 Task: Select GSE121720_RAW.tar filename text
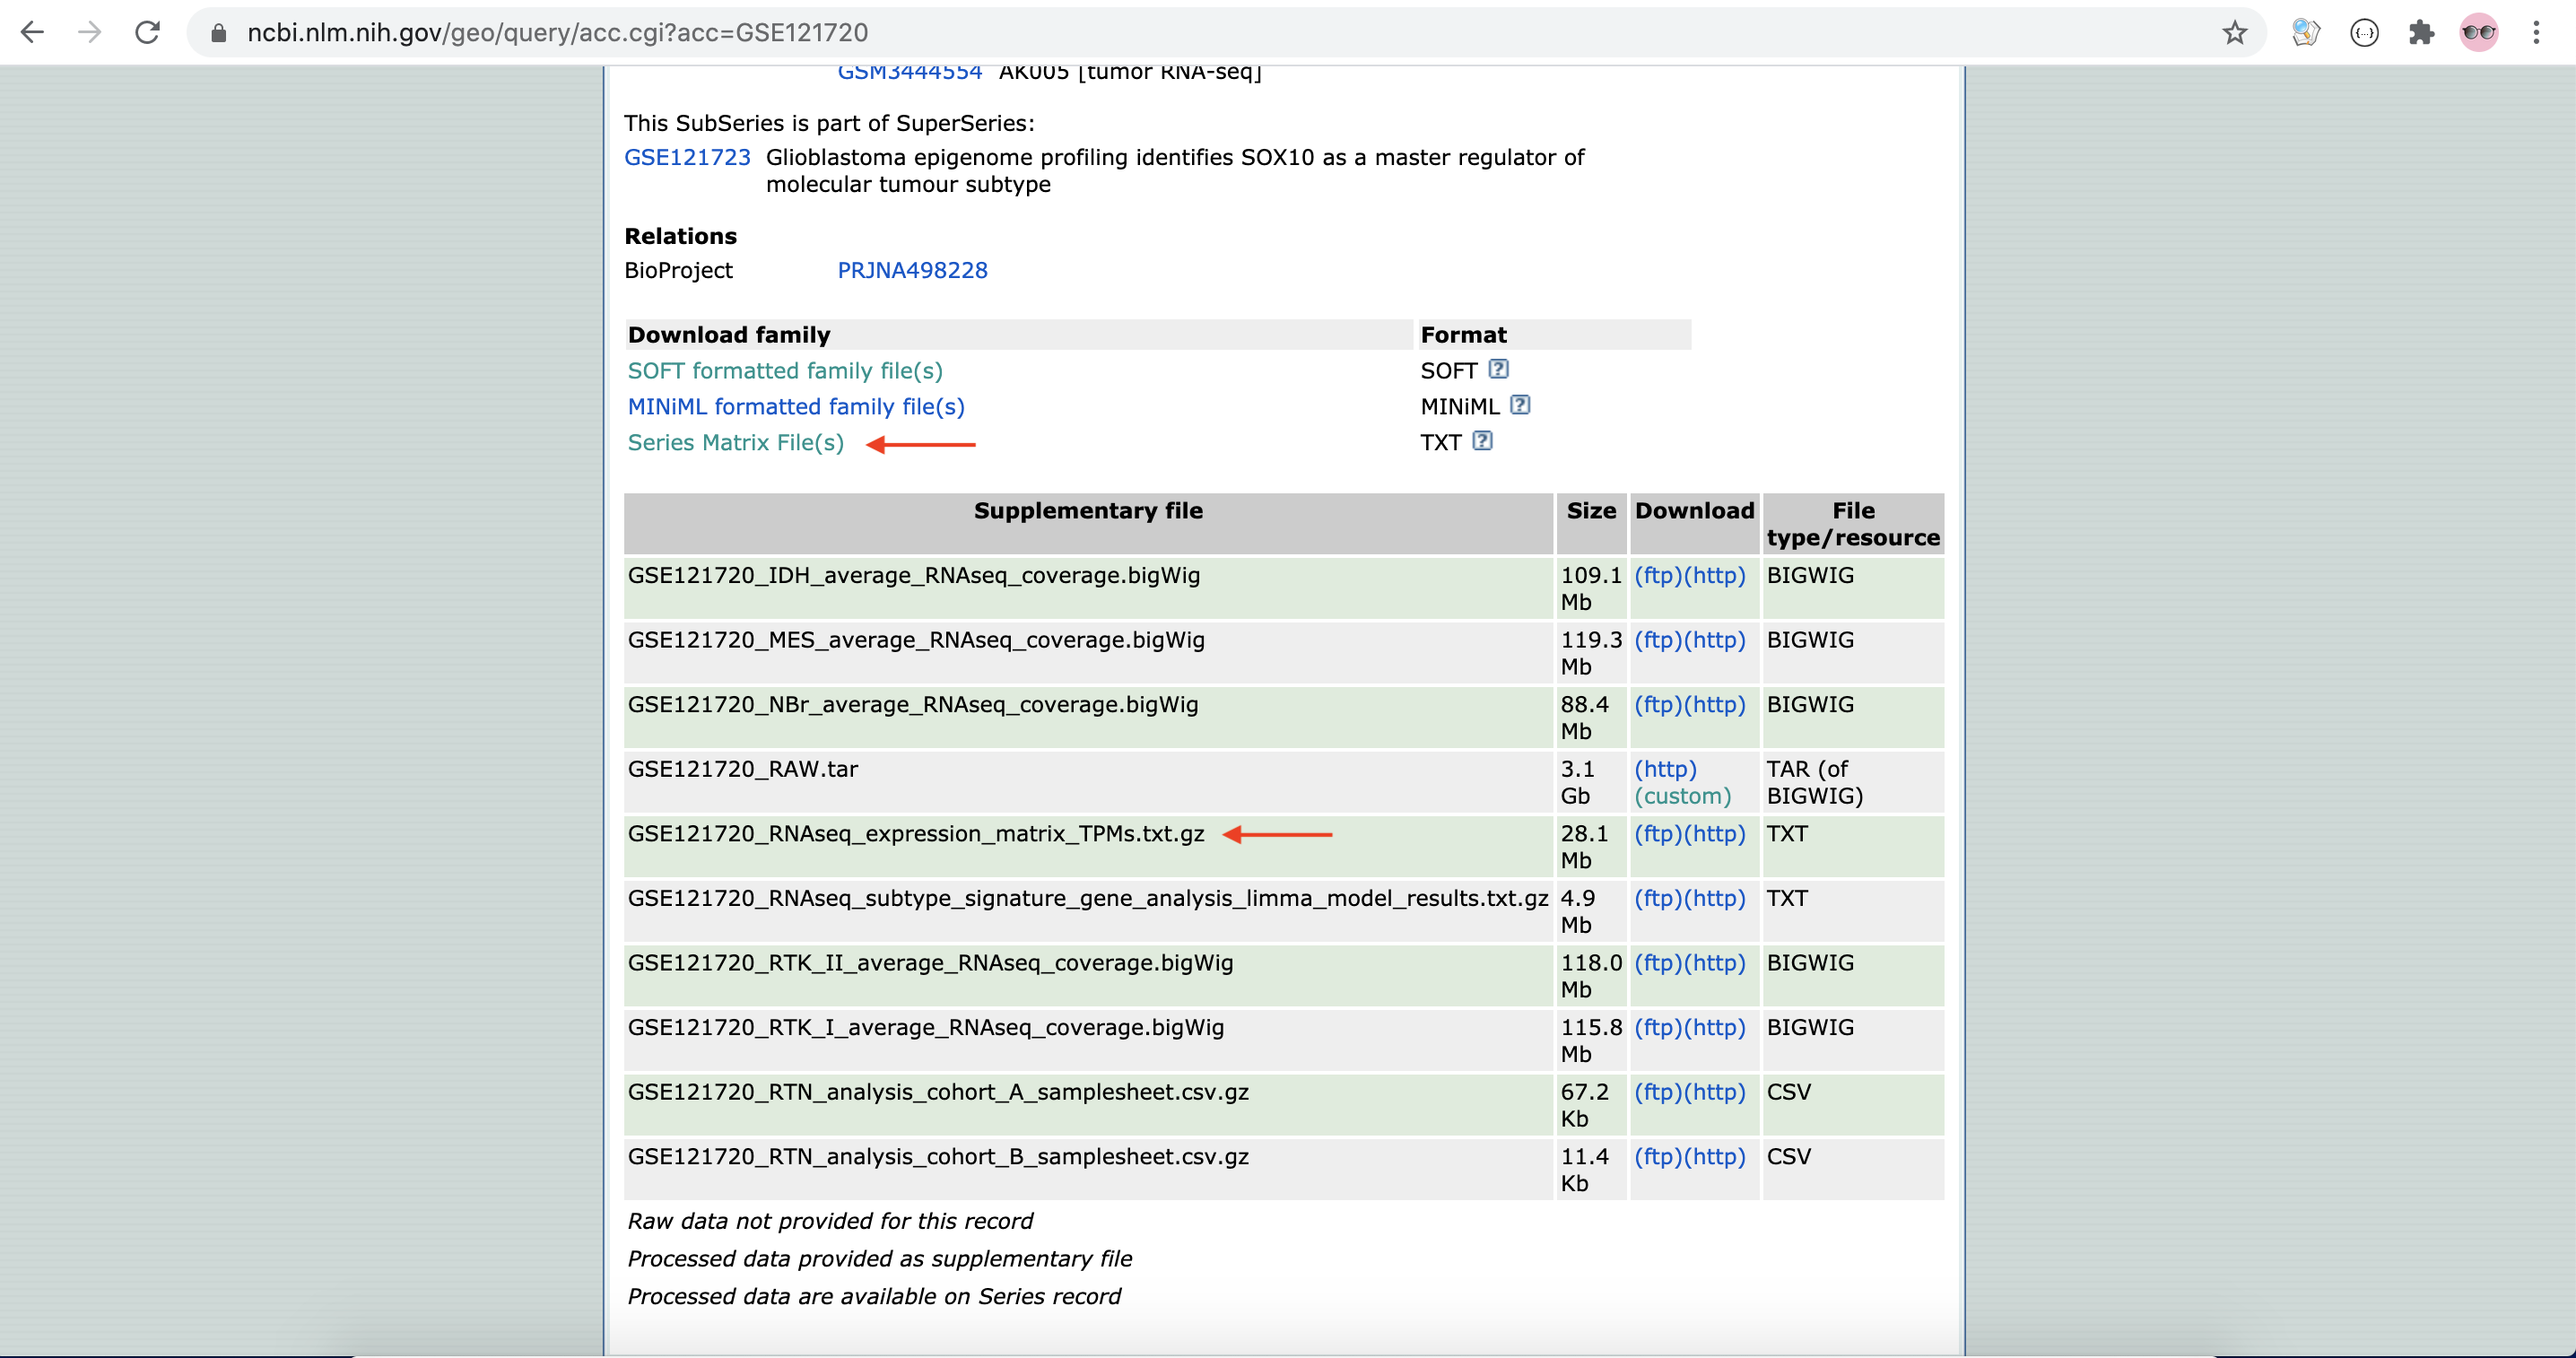coord(743,769)
